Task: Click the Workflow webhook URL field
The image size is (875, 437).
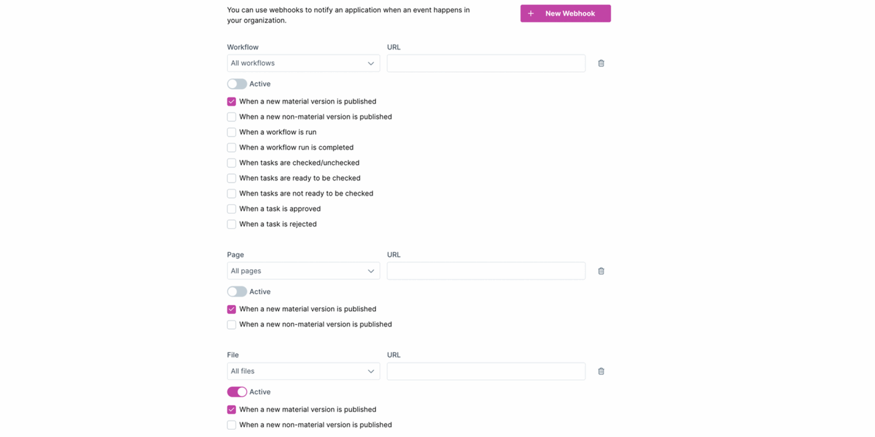Action: pyautogui.click(x=486, y=63)
